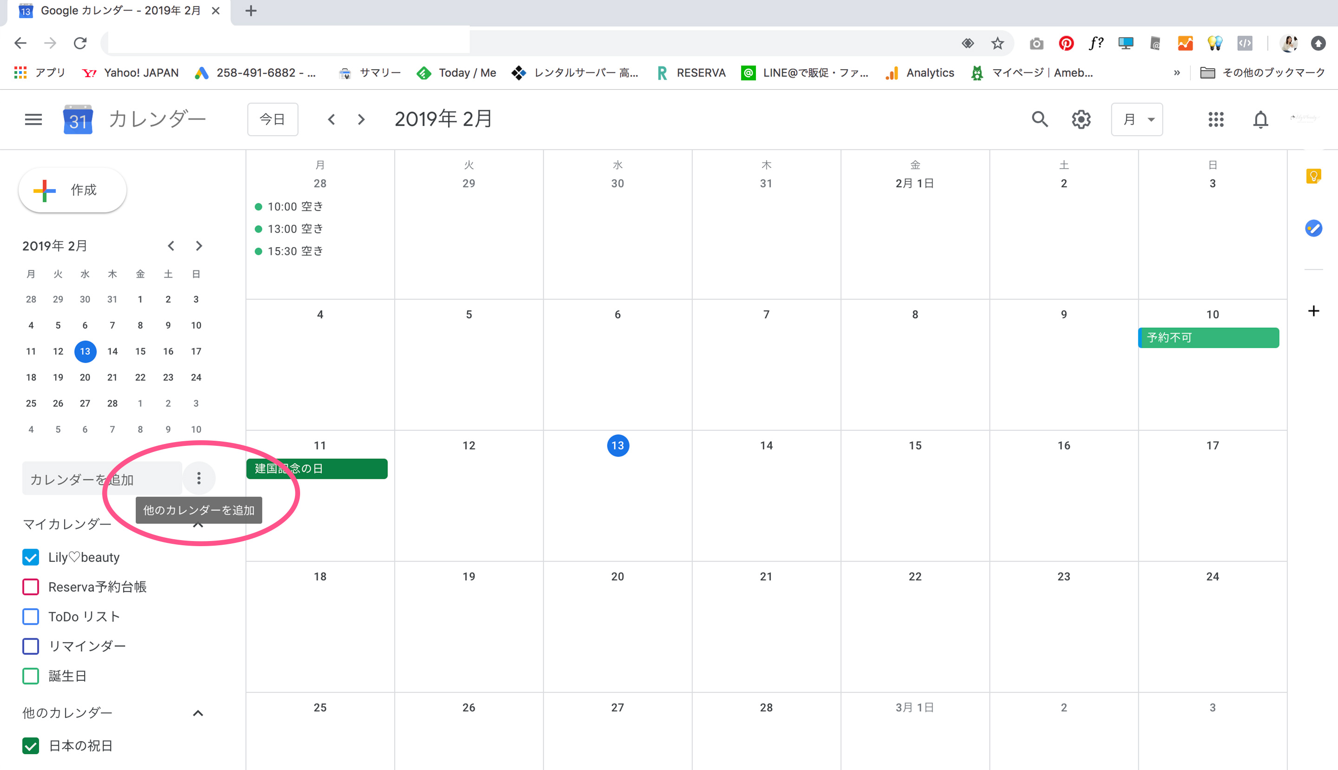Click the lightbulb extension icon

coord(1215,43)
